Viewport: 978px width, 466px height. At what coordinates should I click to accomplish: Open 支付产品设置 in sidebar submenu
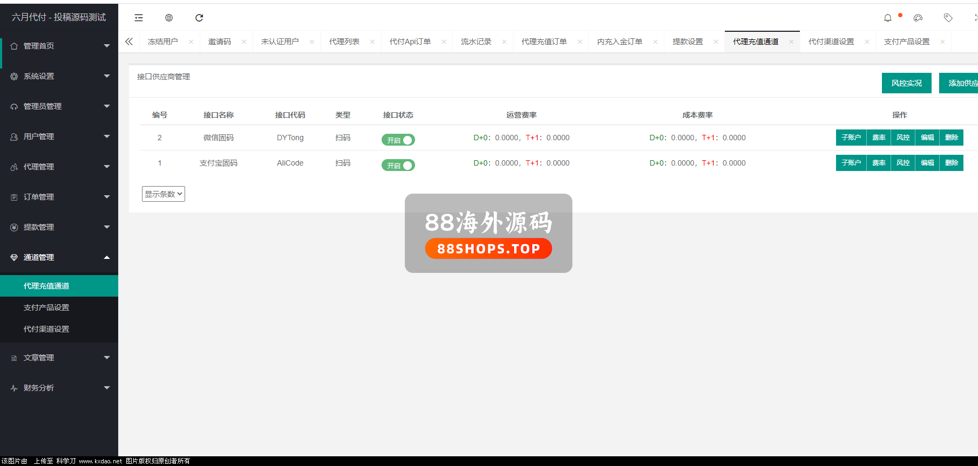[46, 307]
